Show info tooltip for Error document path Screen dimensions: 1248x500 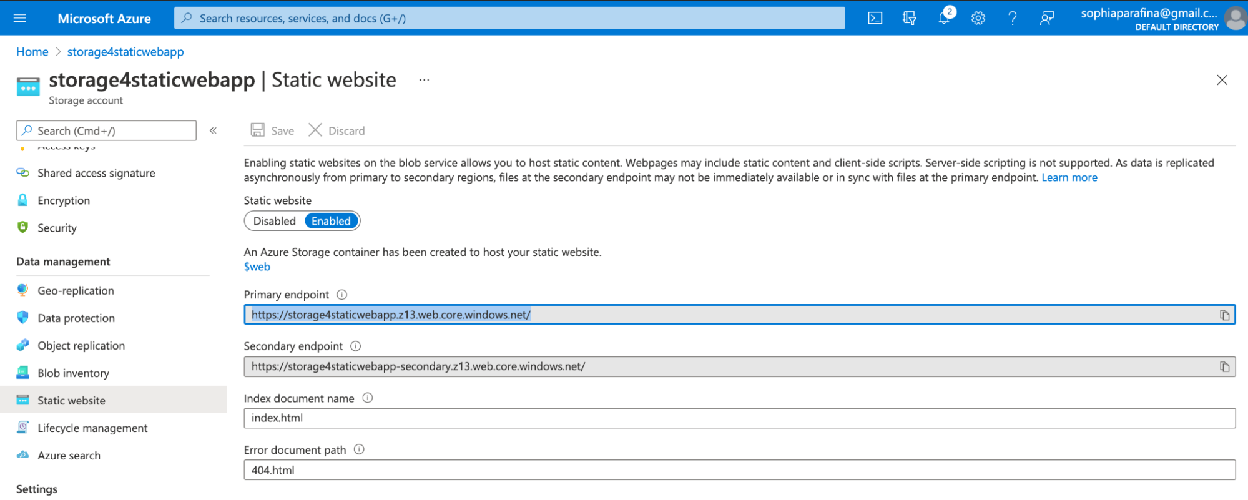(359, 449)
